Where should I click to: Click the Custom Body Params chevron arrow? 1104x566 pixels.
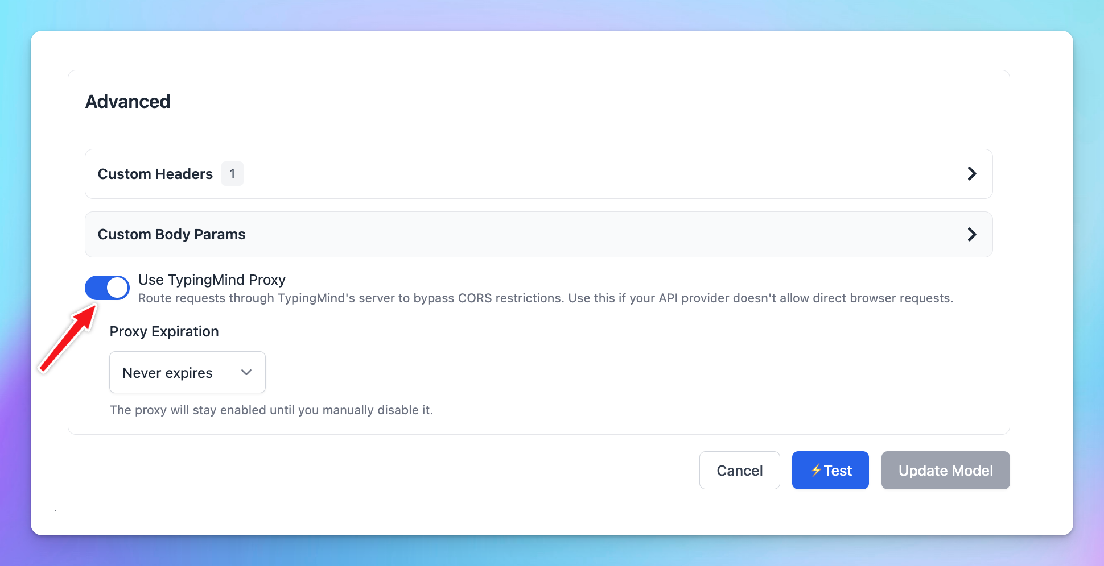point(972,234)
